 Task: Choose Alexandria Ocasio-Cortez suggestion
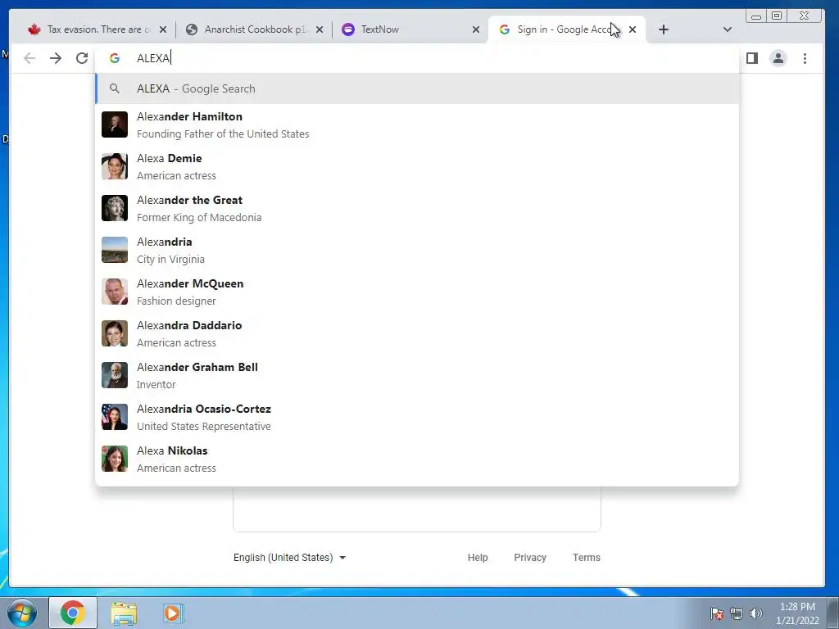417,417
